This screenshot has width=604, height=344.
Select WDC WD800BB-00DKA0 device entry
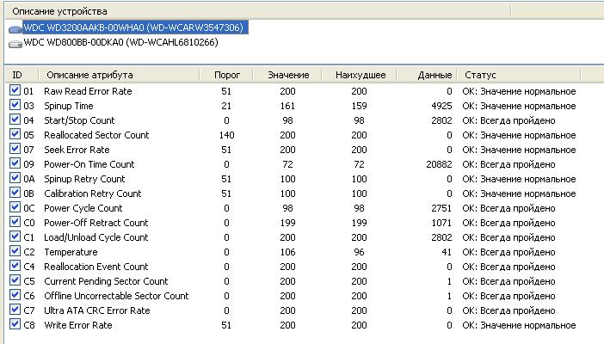pos(121,42)
